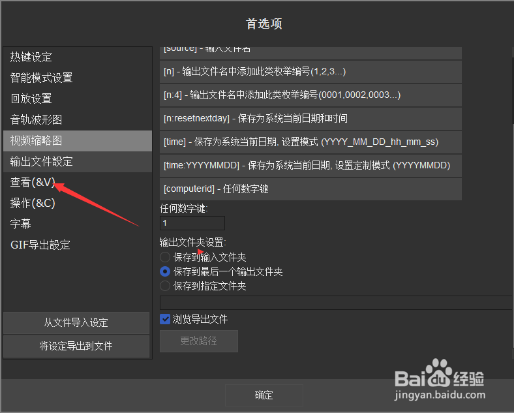Open 输出文件設定 section

tap(78, 162)
